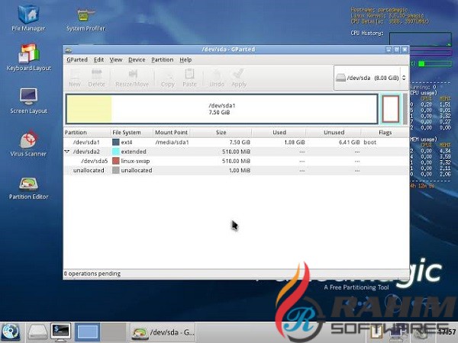The height and width of the screenshot is (343, 458).
Task: Click the New partition toolbar icon
Action: tap(75, 78)
